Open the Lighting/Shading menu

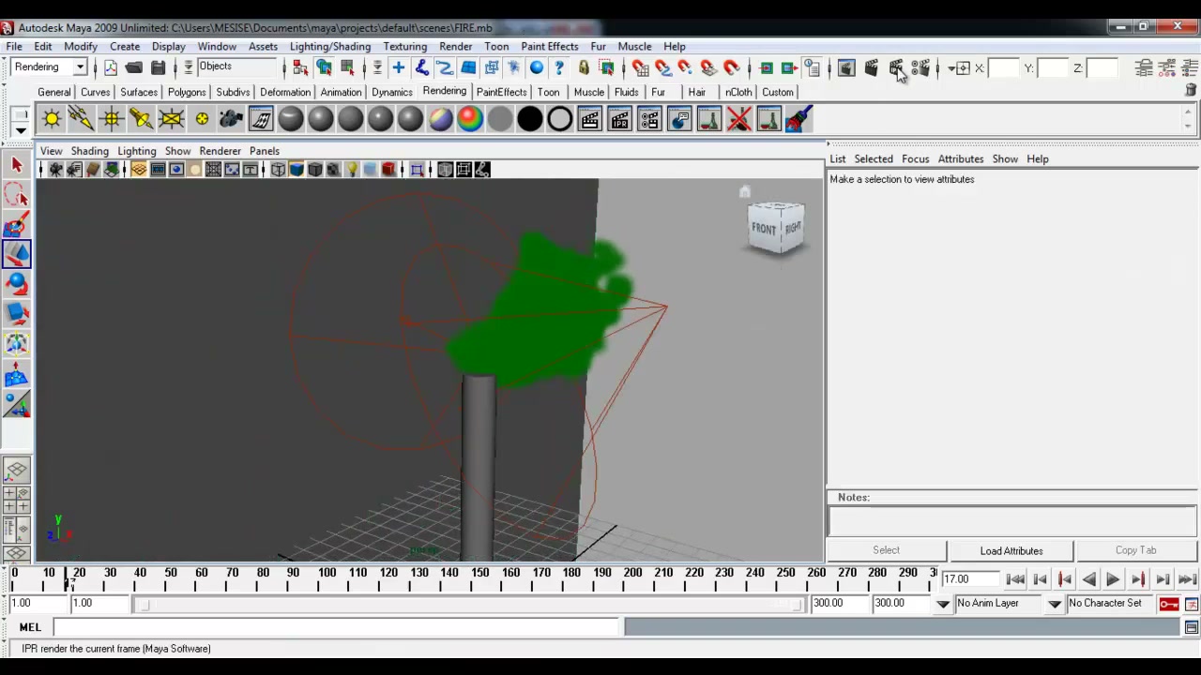tap(330, 46)
